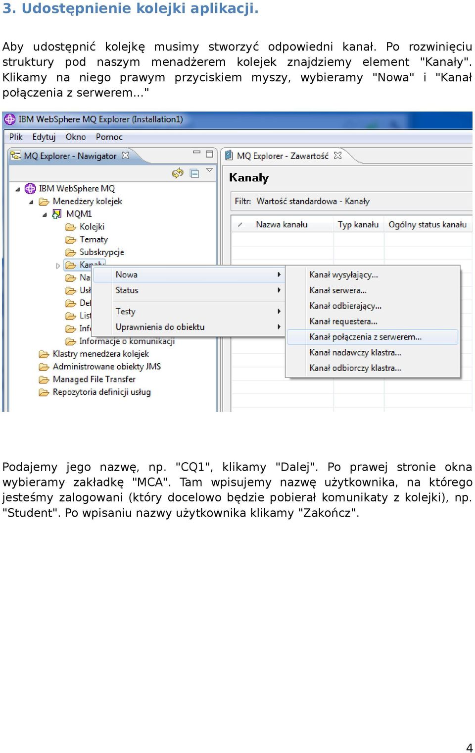Image resolution: width=475 pixels, height=753 pixels.
Task: Switch to MQ Explorer - Nawigator tab
Action: [70, 156]
